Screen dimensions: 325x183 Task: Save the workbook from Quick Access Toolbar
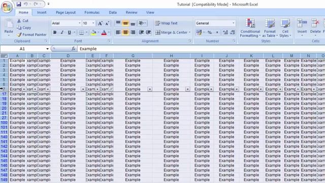pyautogui.click(x=19, y=4)
